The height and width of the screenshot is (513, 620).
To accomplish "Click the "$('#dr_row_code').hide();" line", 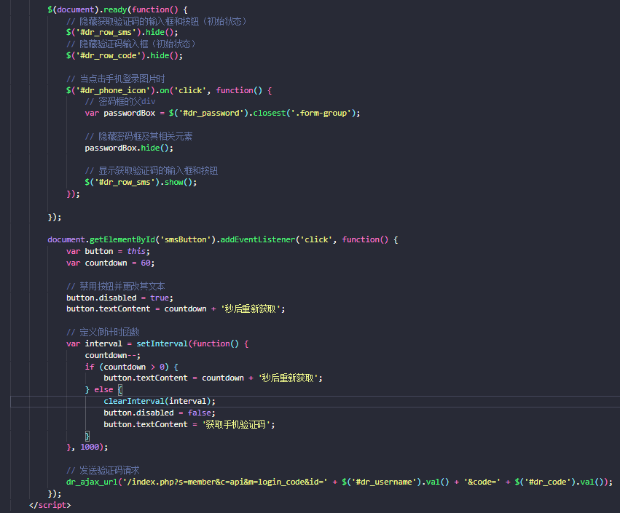I will pos(125,56).
